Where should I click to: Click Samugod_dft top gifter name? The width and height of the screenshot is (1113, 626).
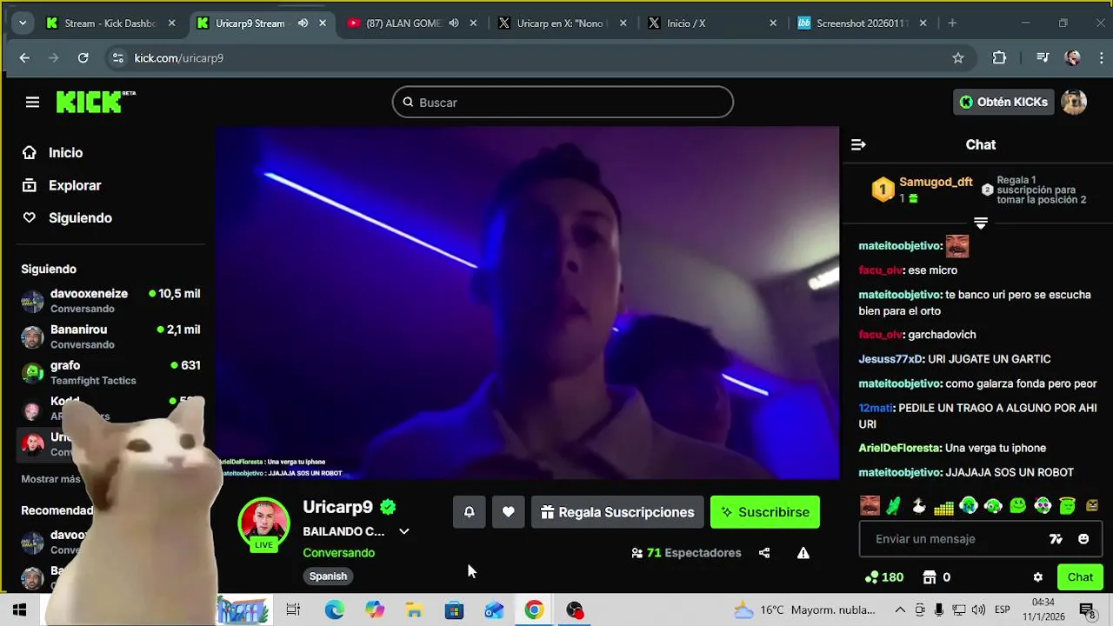point(936,182)
